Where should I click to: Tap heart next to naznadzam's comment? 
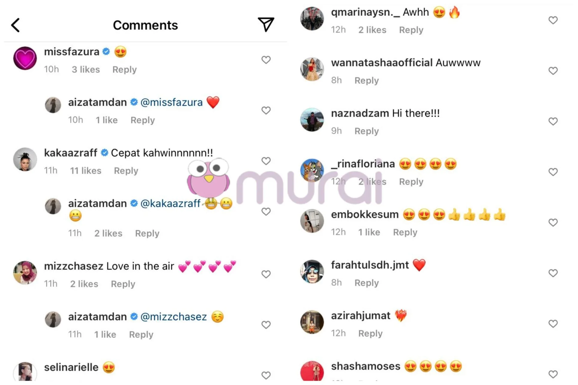click(553, 121)
